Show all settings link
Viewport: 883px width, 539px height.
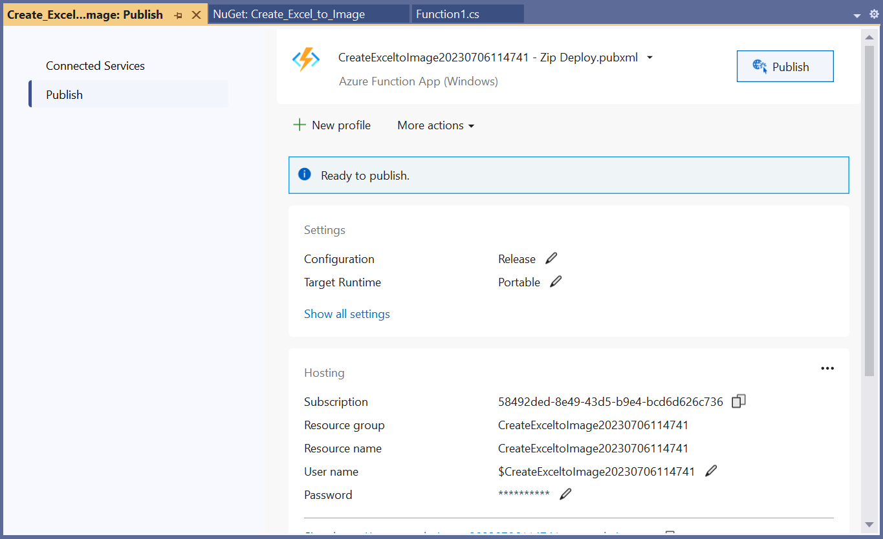pos(347,314)
